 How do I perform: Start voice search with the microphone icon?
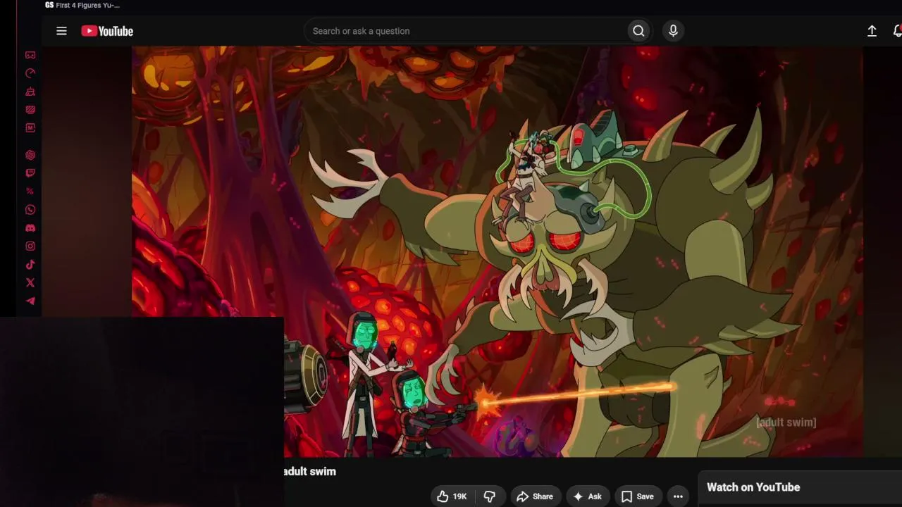(673, 31)
